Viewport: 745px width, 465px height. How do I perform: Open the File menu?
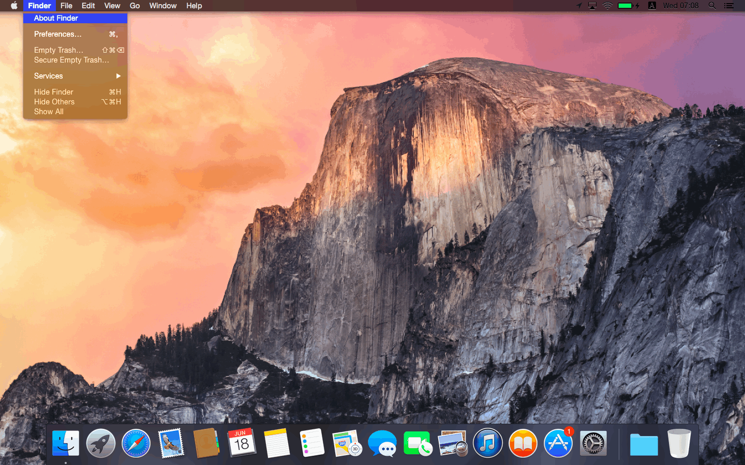66,6
